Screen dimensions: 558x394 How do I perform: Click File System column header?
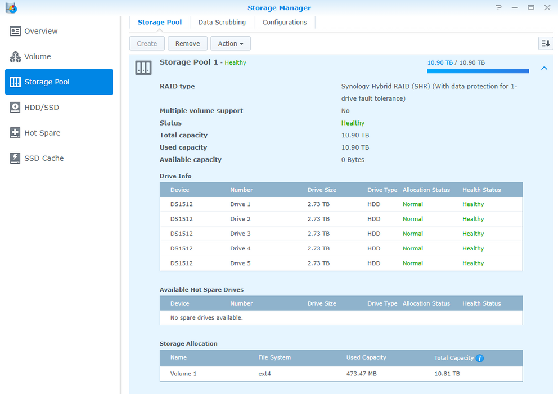click(x=274, y=357)
